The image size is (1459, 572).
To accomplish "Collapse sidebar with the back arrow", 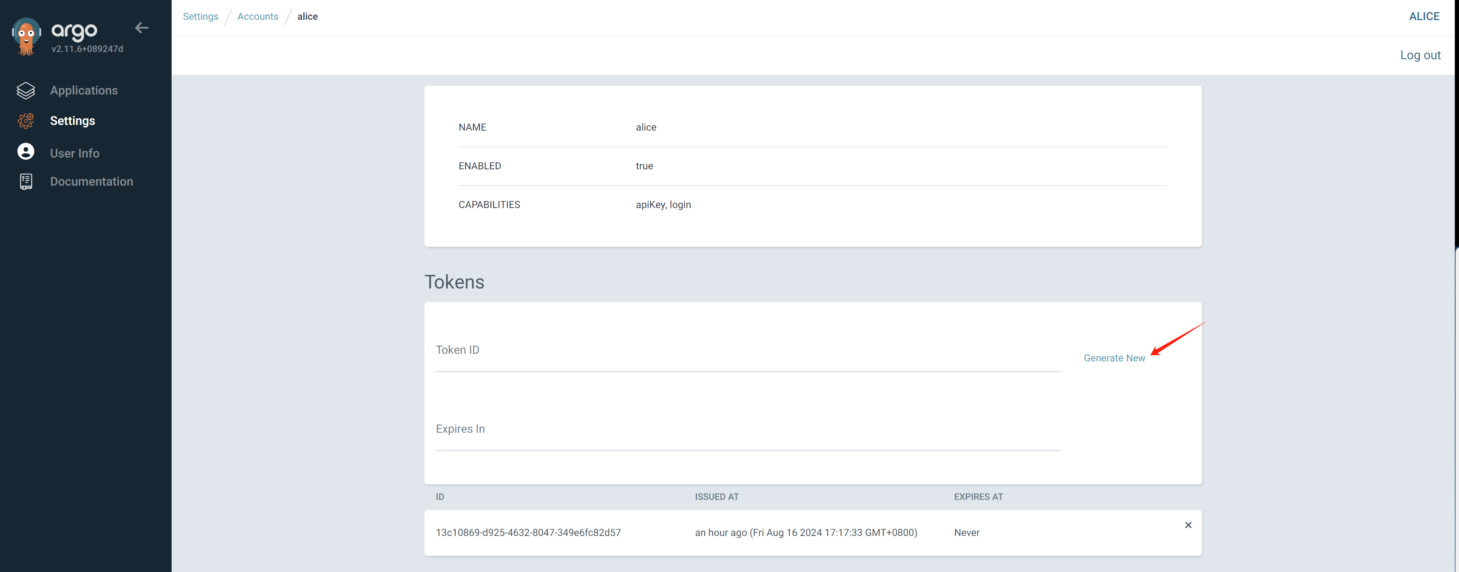I will point(142,28).
